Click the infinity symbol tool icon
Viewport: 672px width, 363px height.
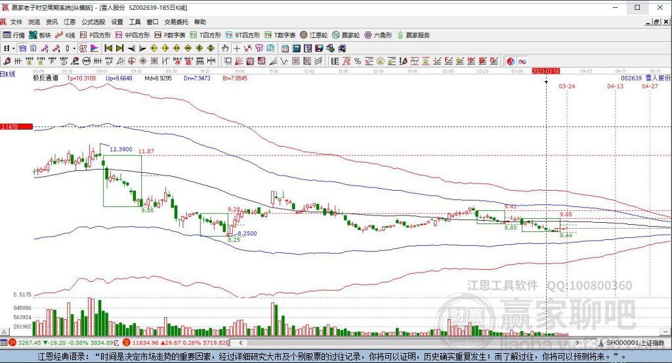(x=523, y=61)
